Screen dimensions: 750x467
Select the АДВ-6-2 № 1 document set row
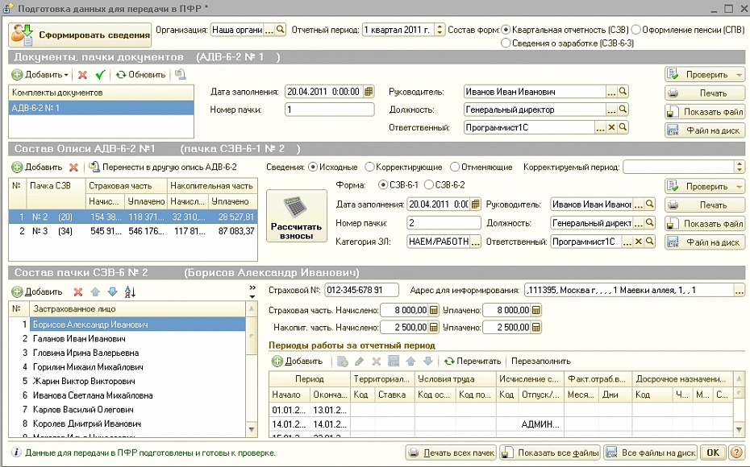102,108
